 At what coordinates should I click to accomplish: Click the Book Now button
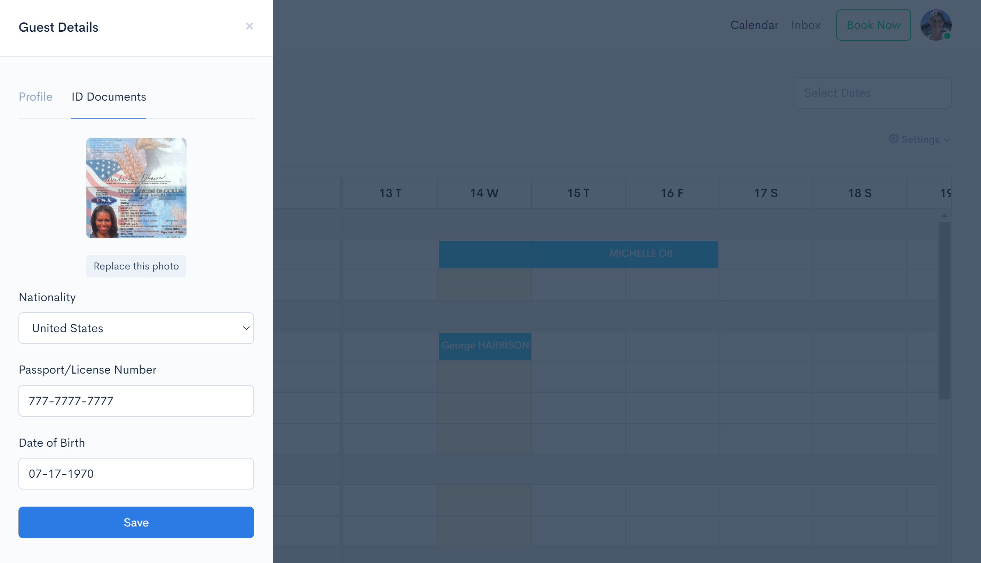tap(874, 25)
